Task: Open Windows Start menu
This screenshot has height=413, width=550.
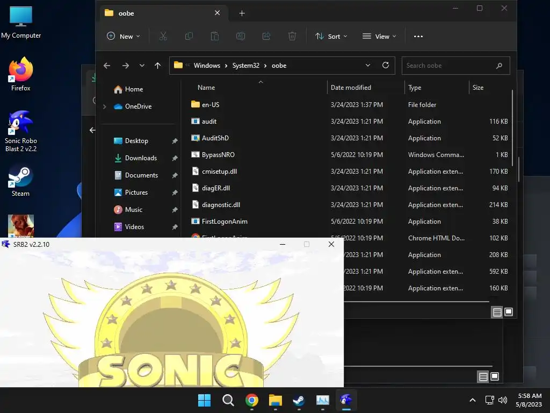Action: (204, 400)
